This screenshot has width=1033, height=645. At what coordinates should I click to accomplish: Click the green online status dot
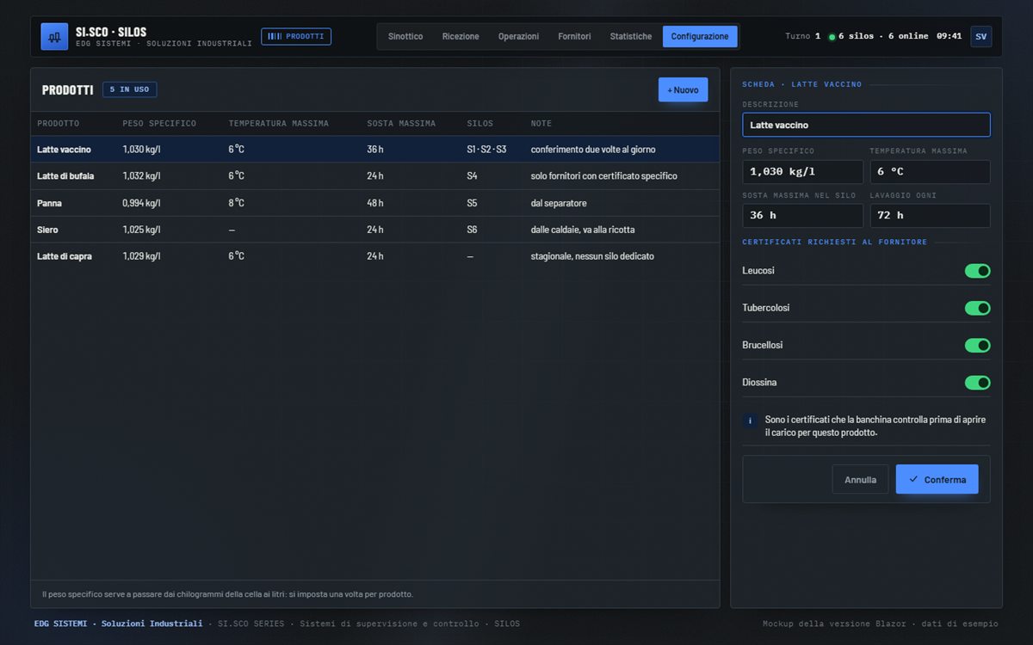(832, 37)
